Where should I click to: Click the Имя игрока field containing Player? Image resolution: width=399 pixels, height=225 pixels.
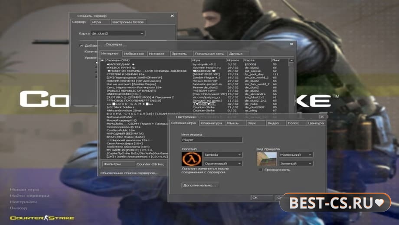click(x=212, y=140)
